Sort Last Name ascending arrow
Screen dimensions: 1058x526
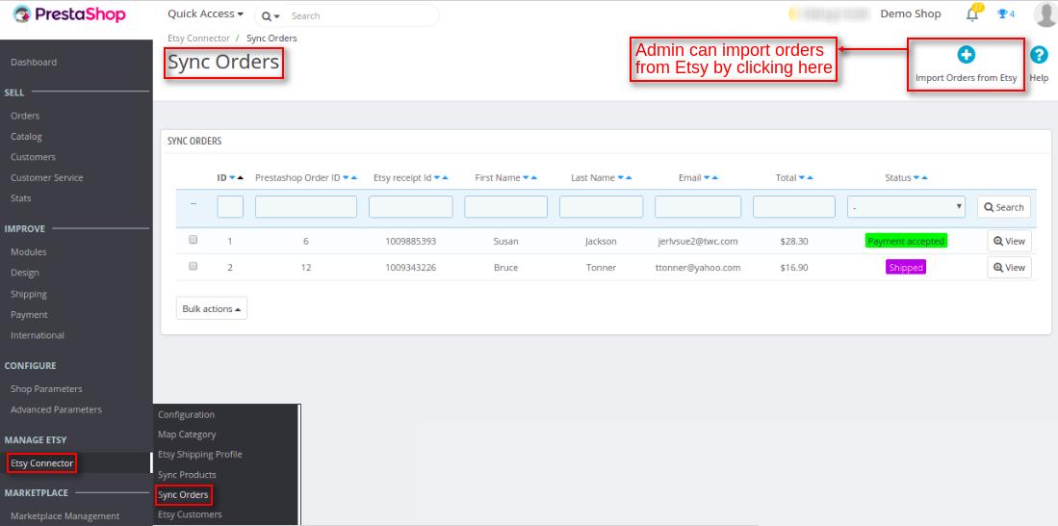click(x=629, y=178)
